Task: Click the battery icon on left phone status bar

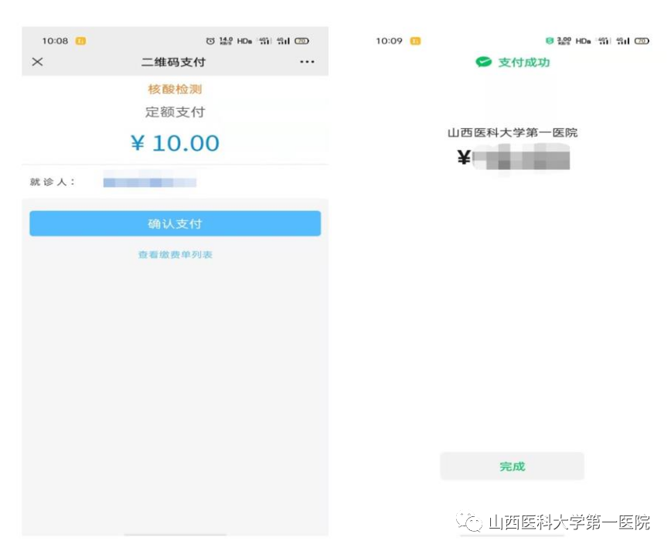Action: tap(301, 41)
